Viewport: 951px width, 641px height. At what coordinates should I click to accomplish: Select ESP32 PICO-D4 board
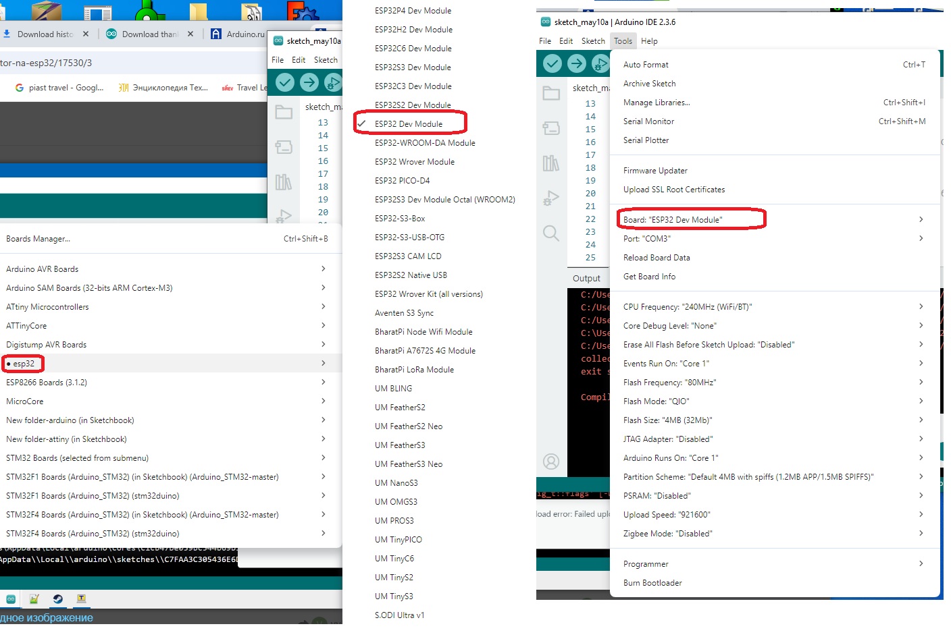(x=403, y=181)
